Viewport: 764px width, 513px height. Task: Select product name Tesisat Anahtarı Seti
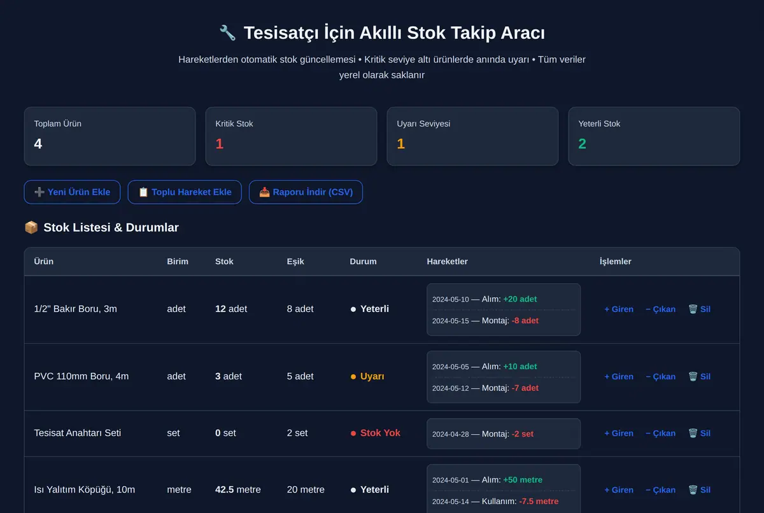pyautogui.click(x=77, y=433)
